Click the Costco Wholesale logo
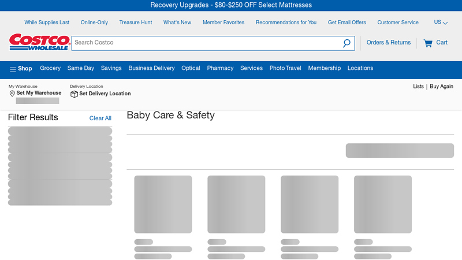Viewport: 462px width, 260px height. click(39, 42)
